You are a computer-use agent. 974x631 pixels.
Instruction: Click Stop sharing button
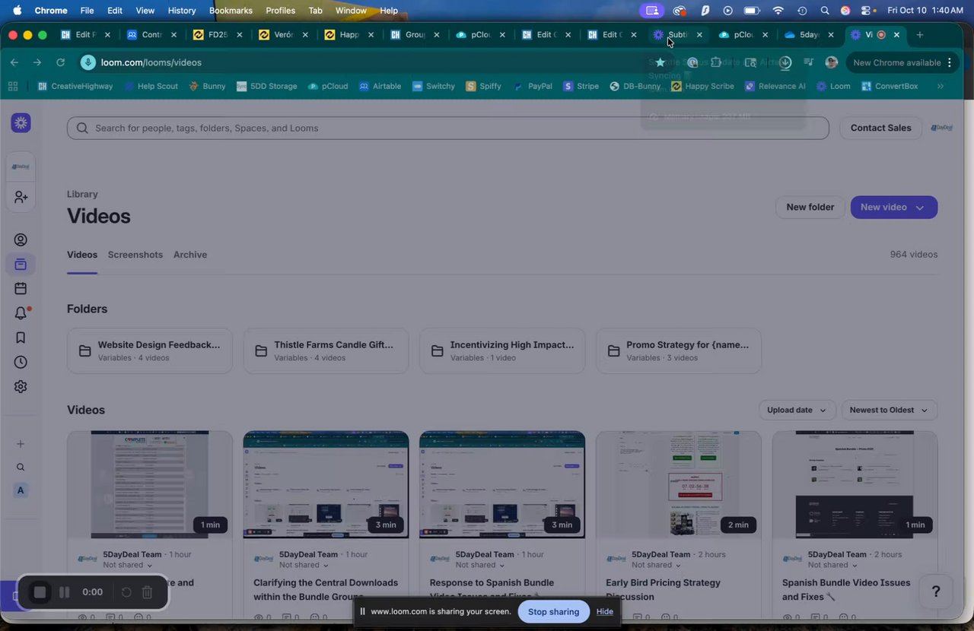[x=553, y=612]
